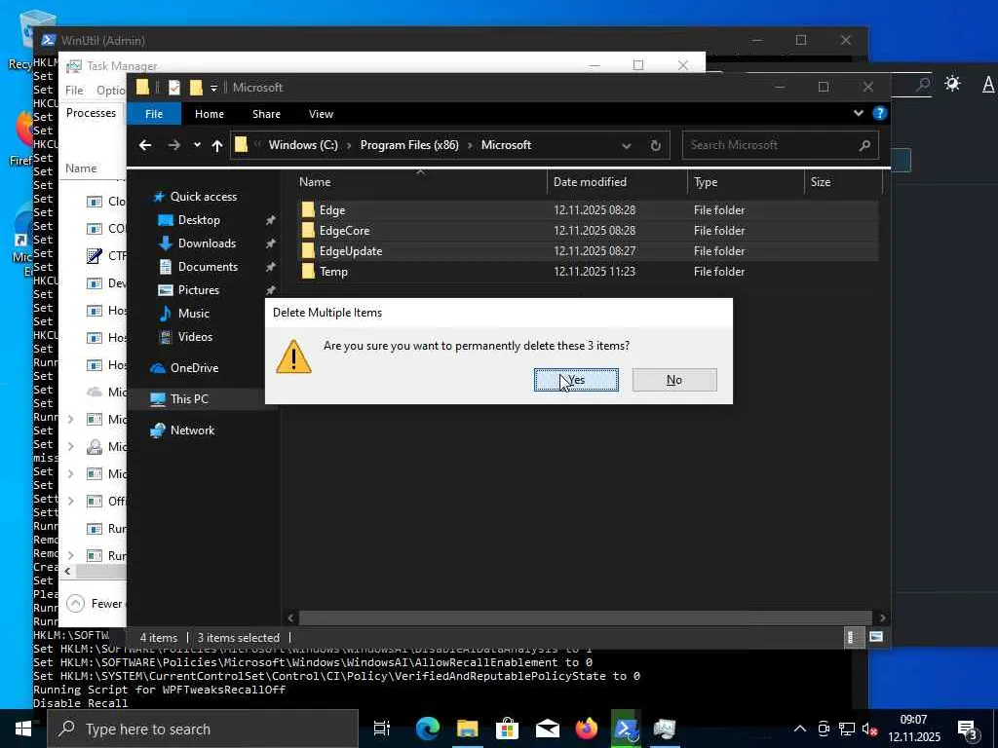Go back using Explorer's back arrow
998x748 pixels.
click(x=145, y=146)
